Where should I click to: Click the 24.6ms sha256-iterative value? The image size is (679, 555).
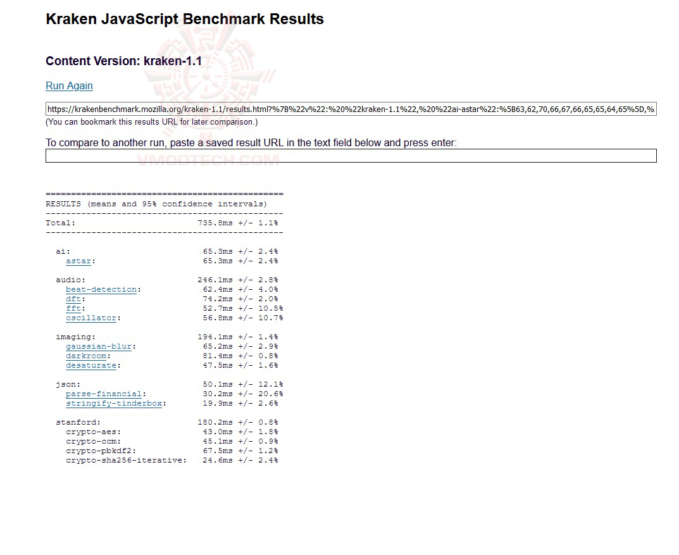(218, 461)
